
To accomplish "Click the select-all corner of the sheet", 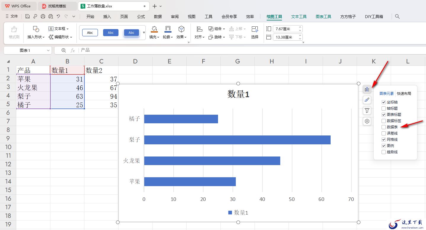I will 8,61.
